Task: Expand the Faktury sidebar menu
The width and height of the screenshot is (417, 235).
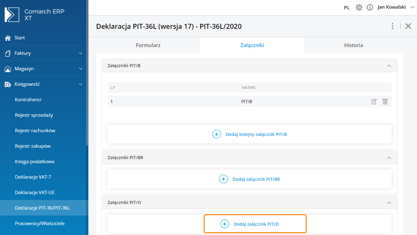Action: click(80, 53)
